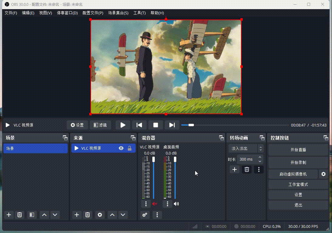
Task: Open VLC 视频源 mixer options menu
Action: [146, 204]
